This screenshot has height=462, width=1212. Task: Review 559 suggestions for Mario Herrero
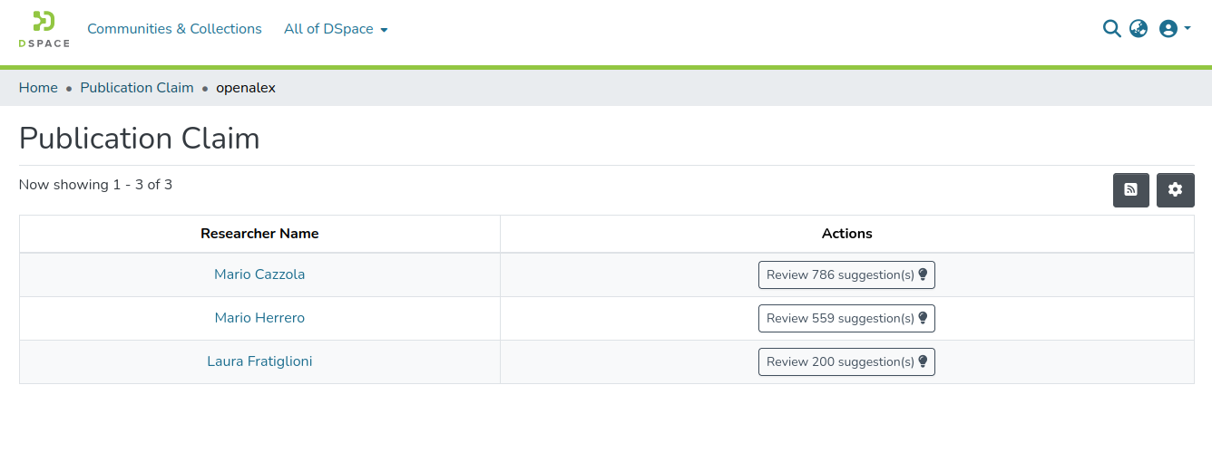point(840,318)
